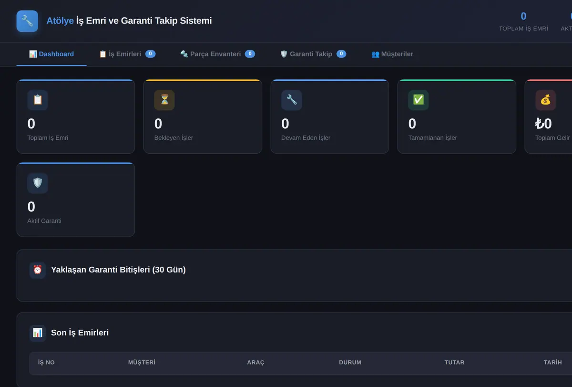572x387 pixels.
Task: Click the DURUM column header
Action: [x=350, y=363]
